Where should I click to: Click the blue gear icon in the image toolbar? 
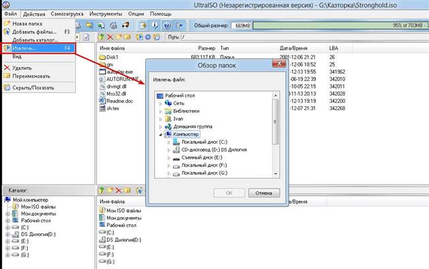pyautogui.click(x=148, y=37)
